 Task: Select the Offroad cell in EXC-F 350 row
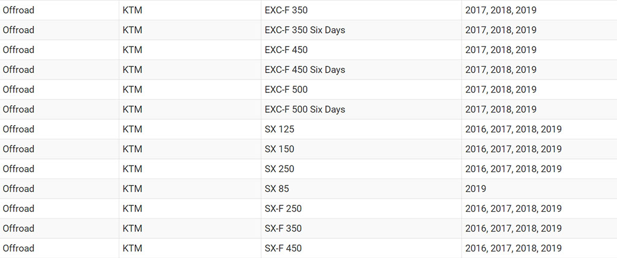click(x=60, y=10)
